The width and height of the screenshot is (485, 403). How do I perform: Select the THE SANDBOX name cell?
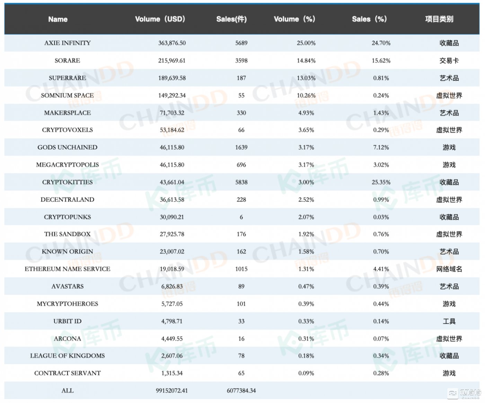[x=68, y=234]
